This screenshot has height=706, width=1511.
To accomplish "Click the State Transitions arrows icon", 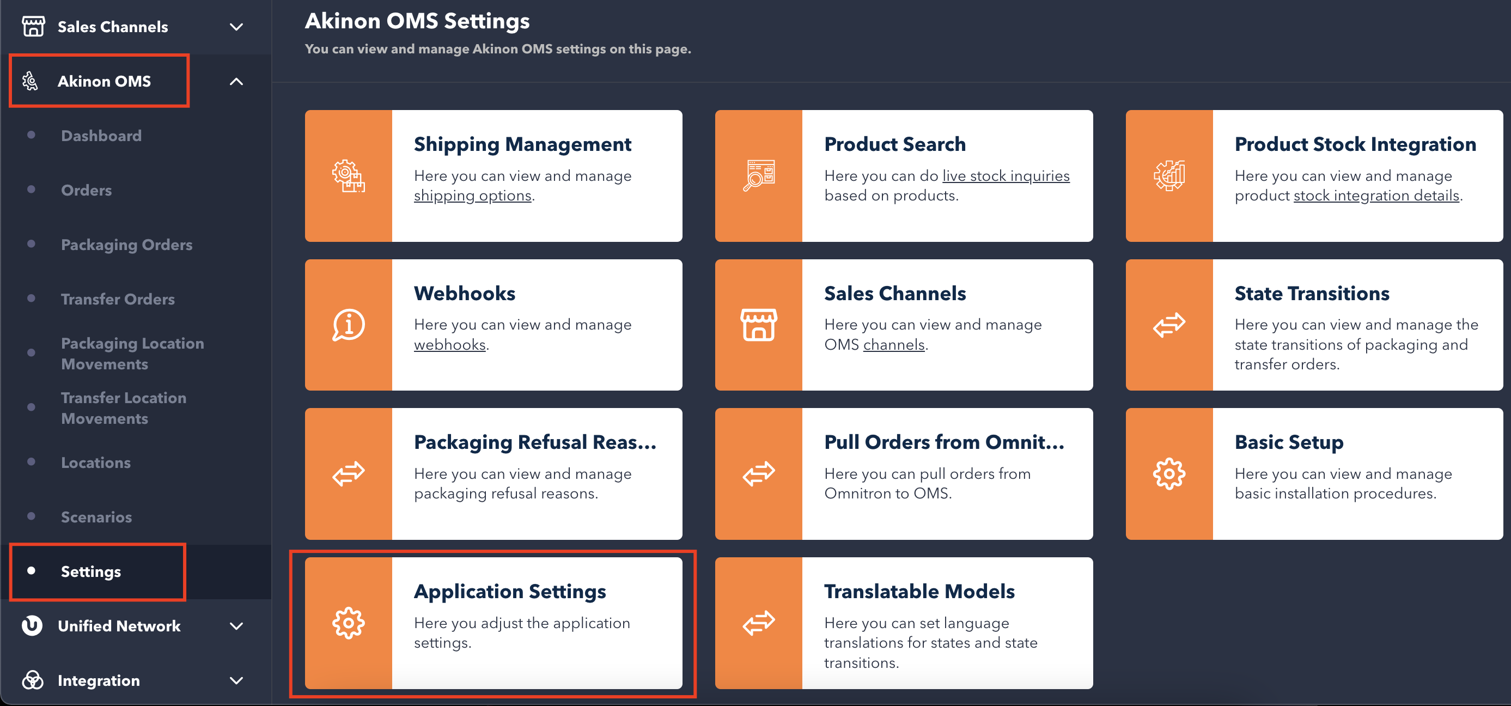I will pos(1169,325).
